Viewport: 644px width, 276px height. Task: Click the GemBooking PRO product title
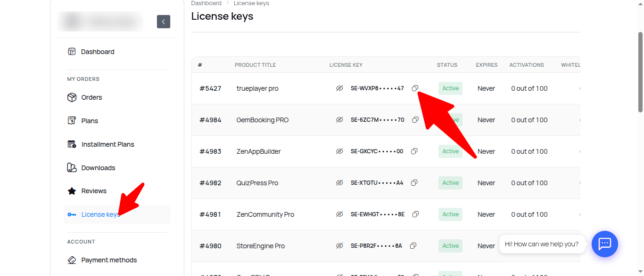(263, 120)
